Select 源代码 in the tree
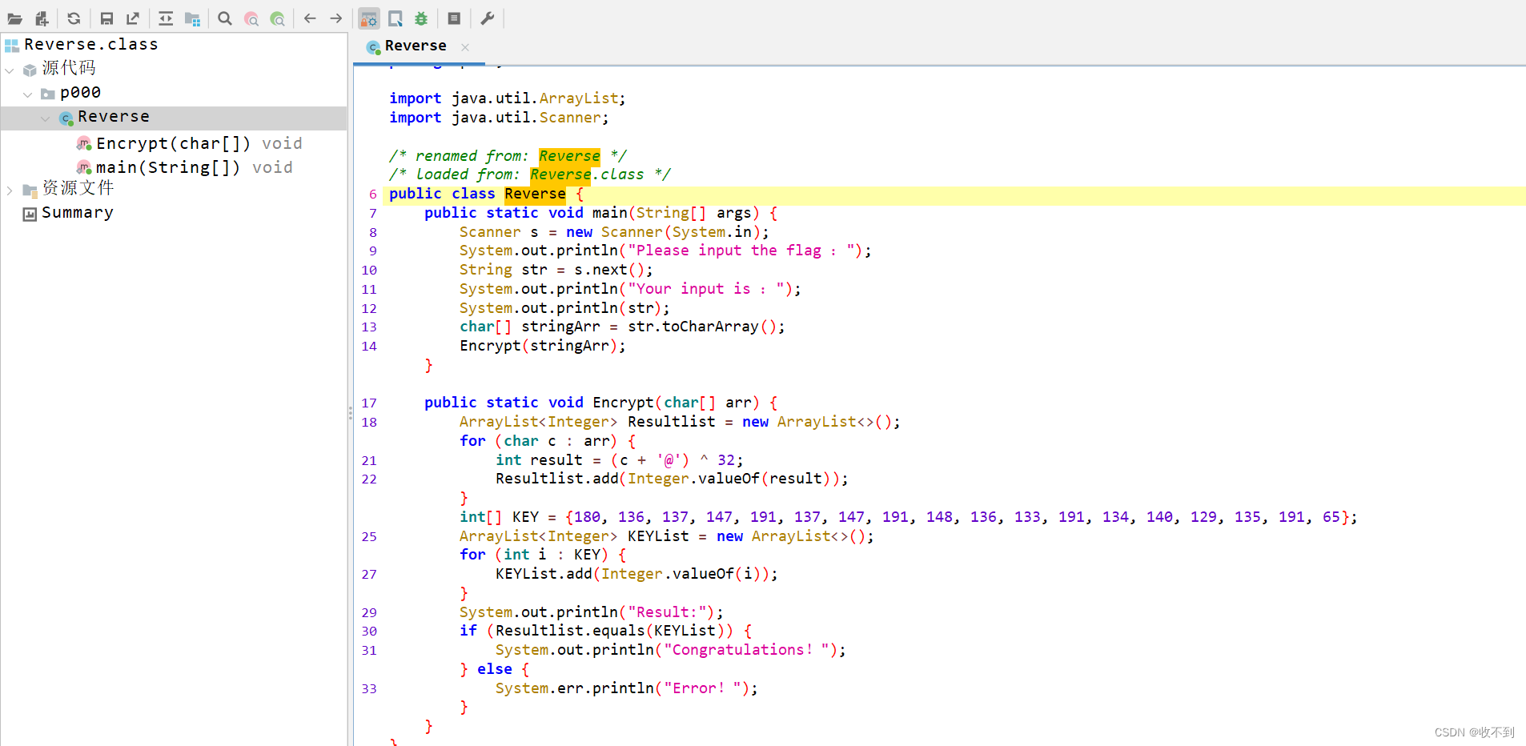1526x746 pixels. point(69,69)
